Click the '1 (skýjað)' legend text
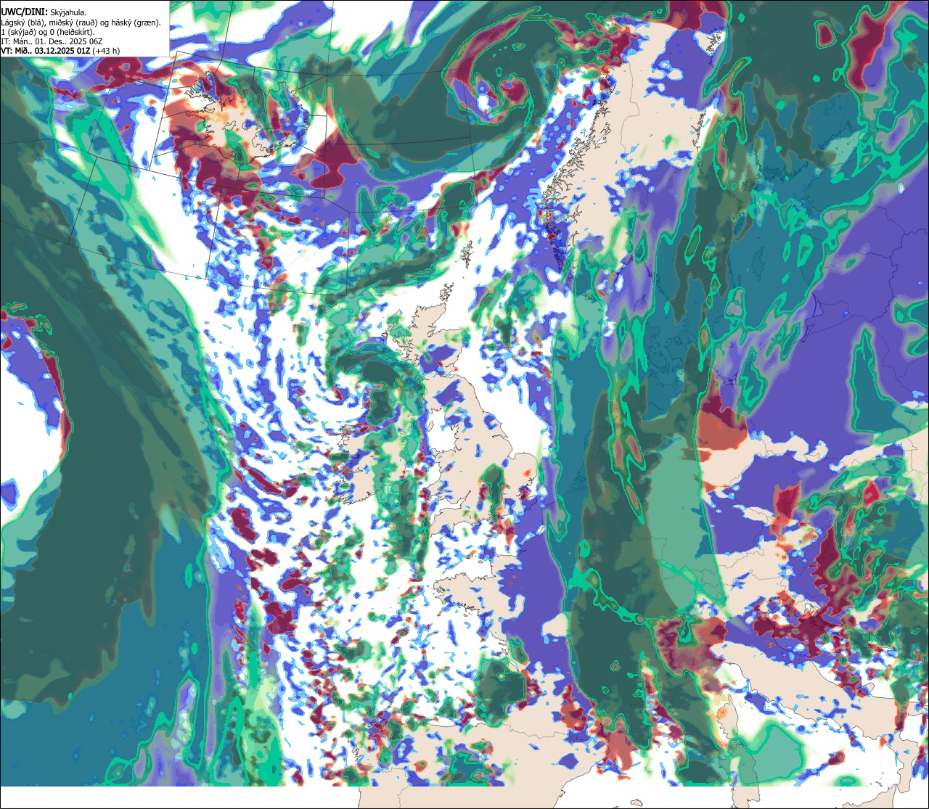Screen dimensions: 929x809 pos(17,32)
